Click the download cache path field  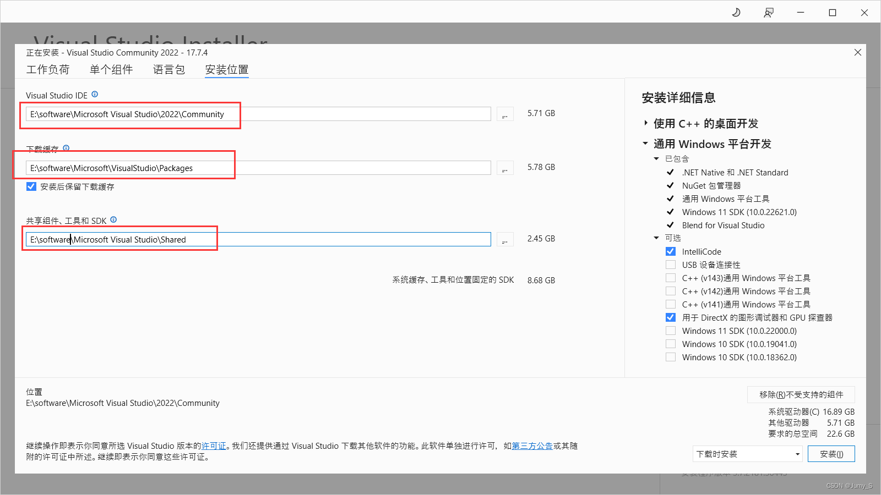pos(258,168)
